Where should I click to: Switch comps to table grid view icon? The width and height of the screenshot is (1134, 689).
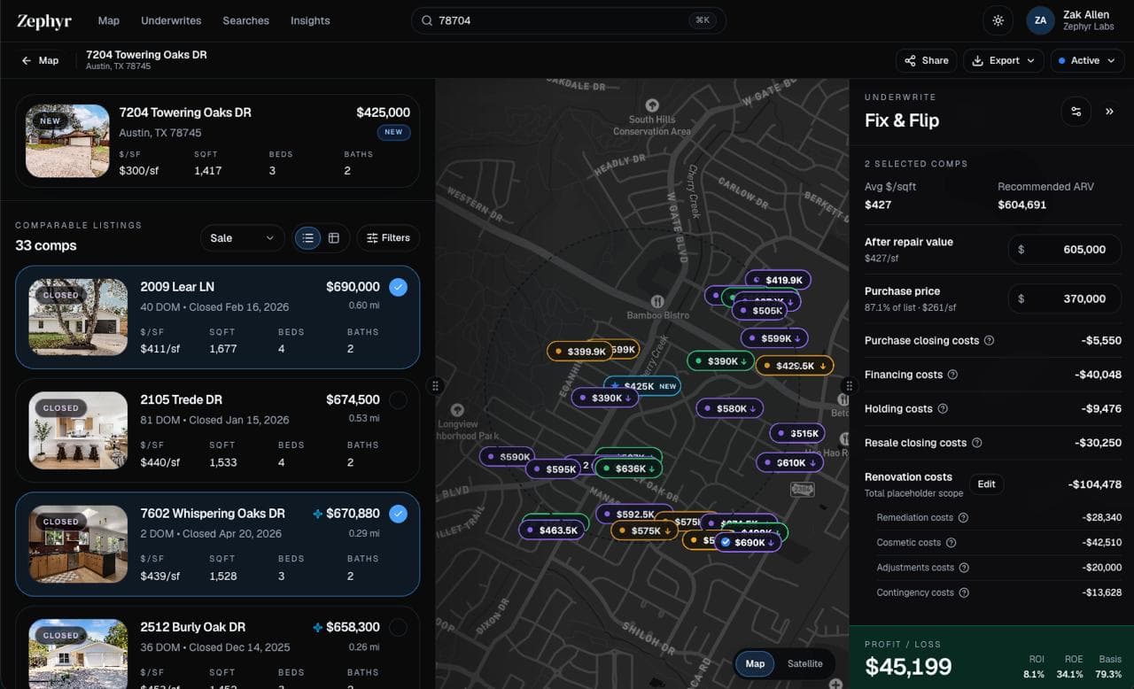point(334,238)
